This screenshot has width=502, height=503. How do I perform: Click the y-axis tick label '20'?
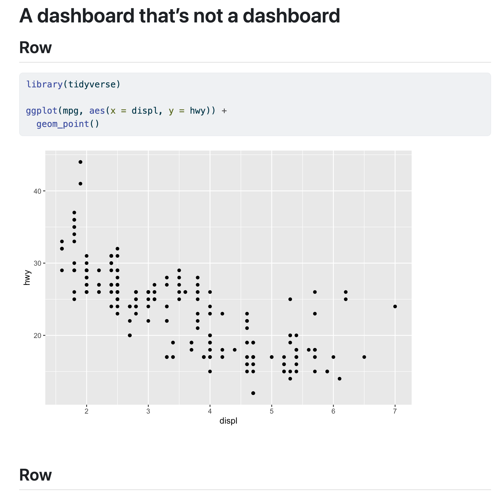tap(37, 336)
